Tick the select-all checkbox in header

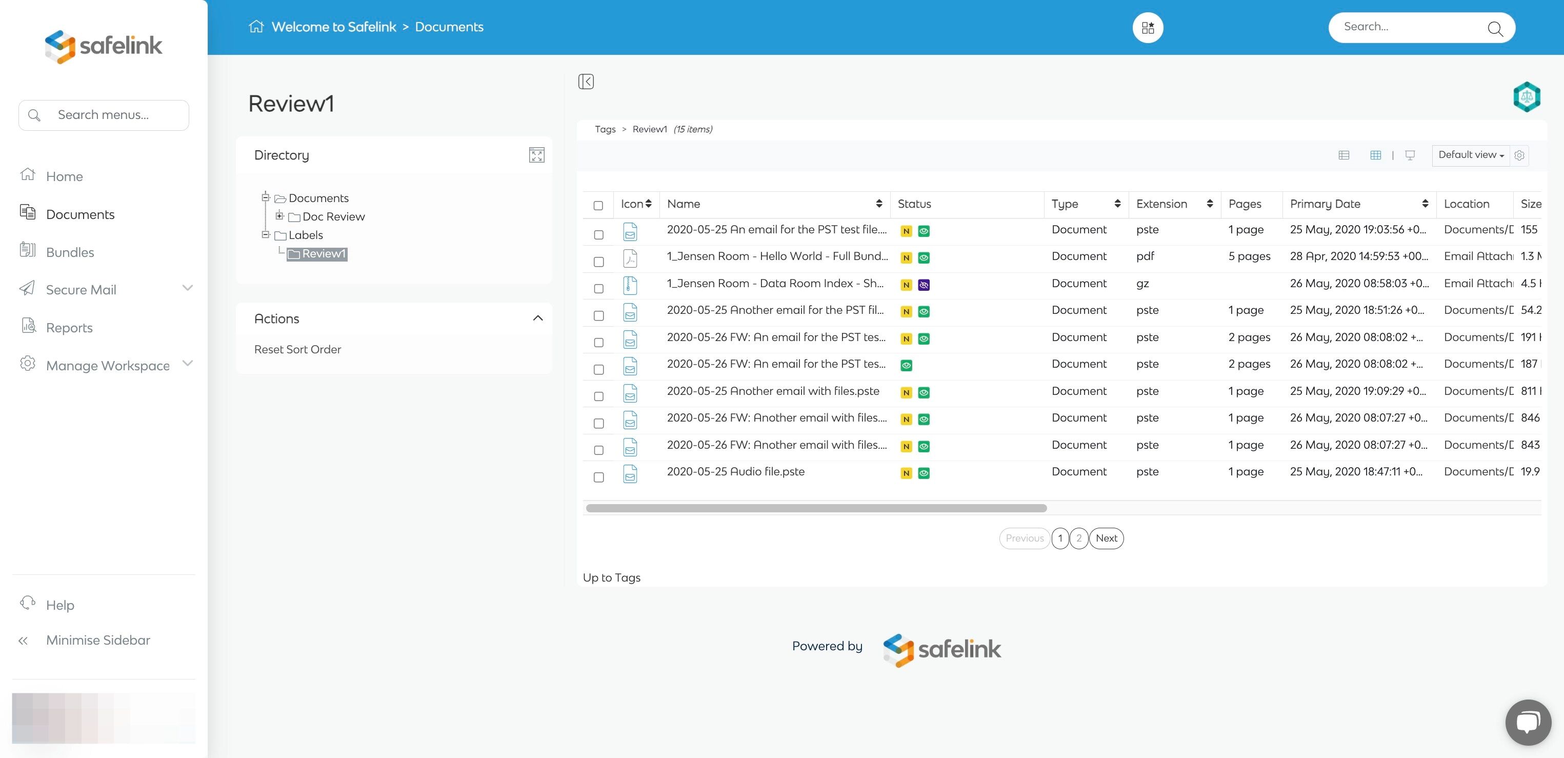point(598,205)
